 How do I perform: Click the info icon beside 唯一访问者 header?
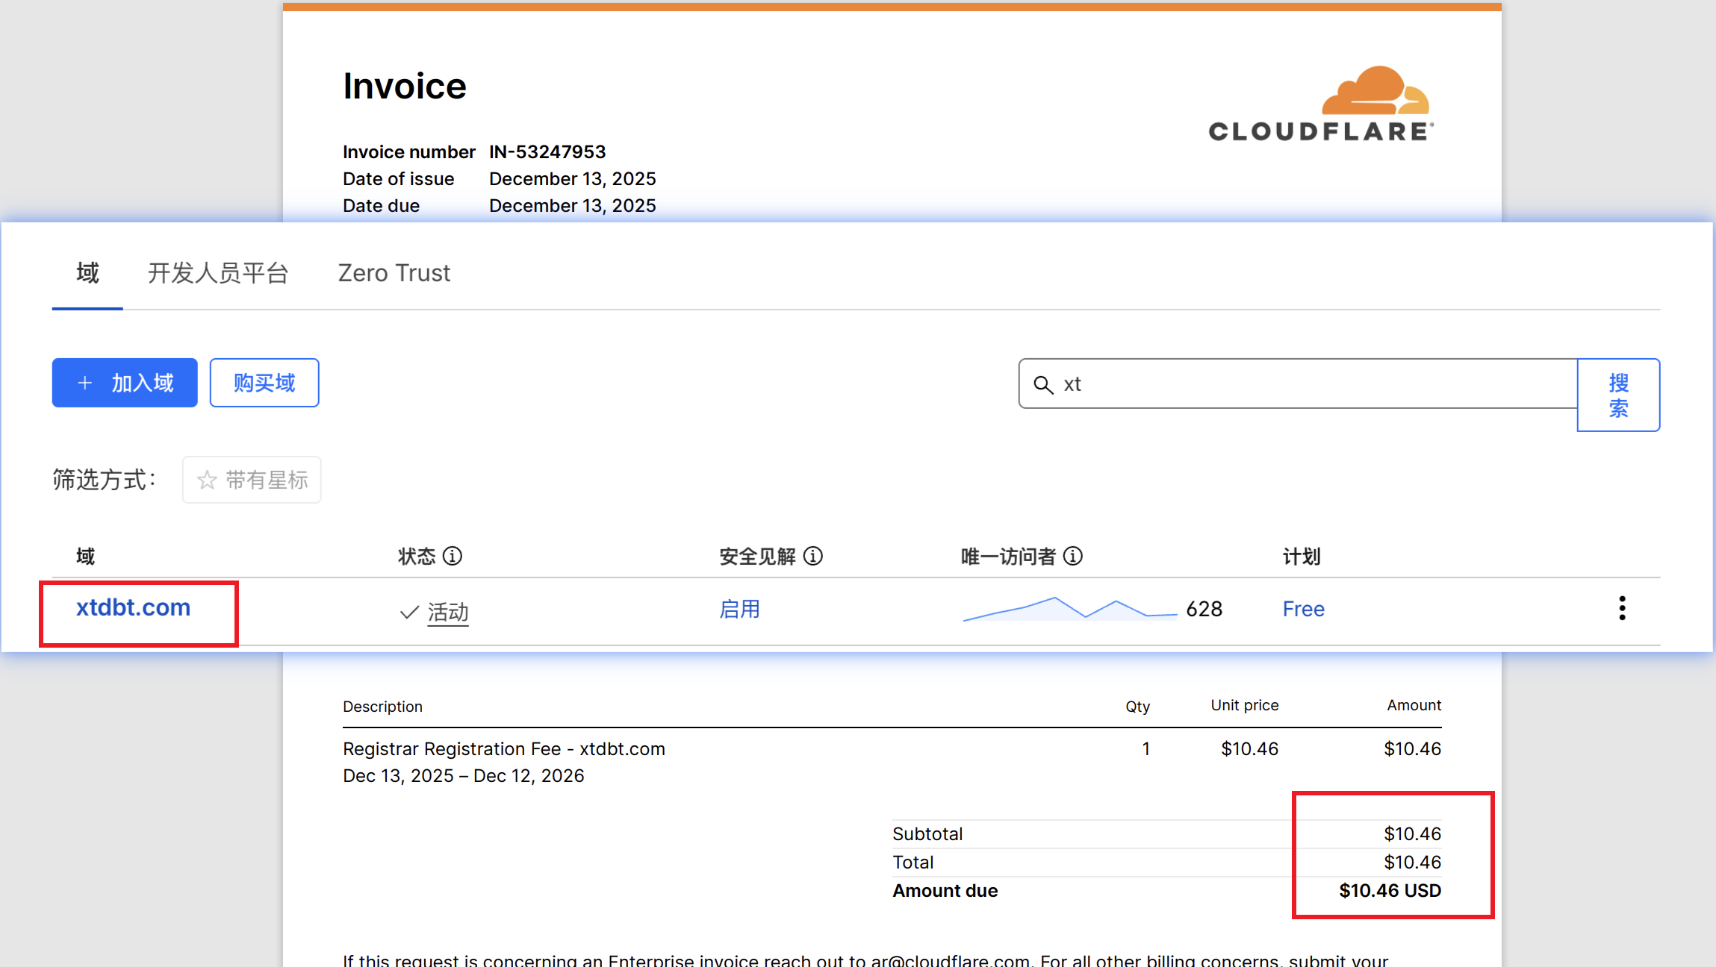pyautogui.click(x=1073, y=556)
